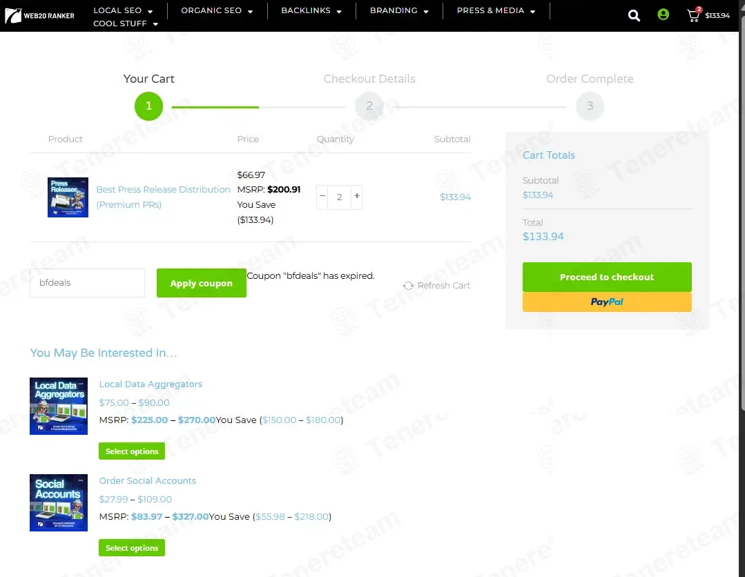Expand the Local SEO menu

pos(123,10)
